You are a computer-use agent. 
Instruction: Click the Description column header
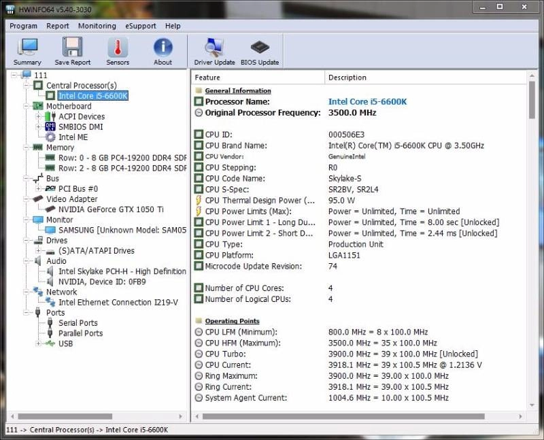coord(426,78)
